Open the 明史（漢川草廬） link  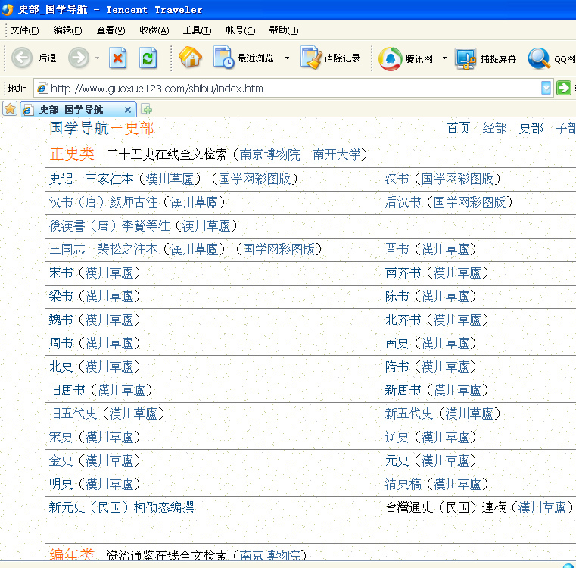(95, 484)
